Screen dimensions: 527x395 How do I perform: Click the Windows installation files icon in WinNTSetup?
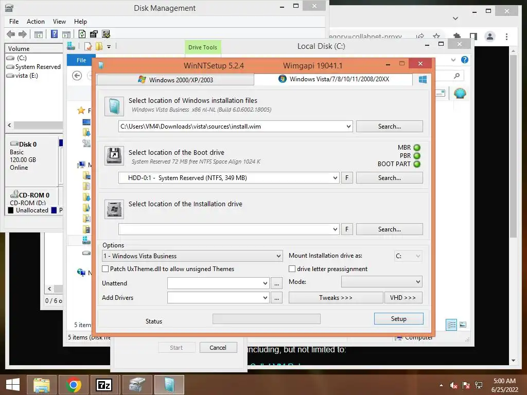[114, 106]
